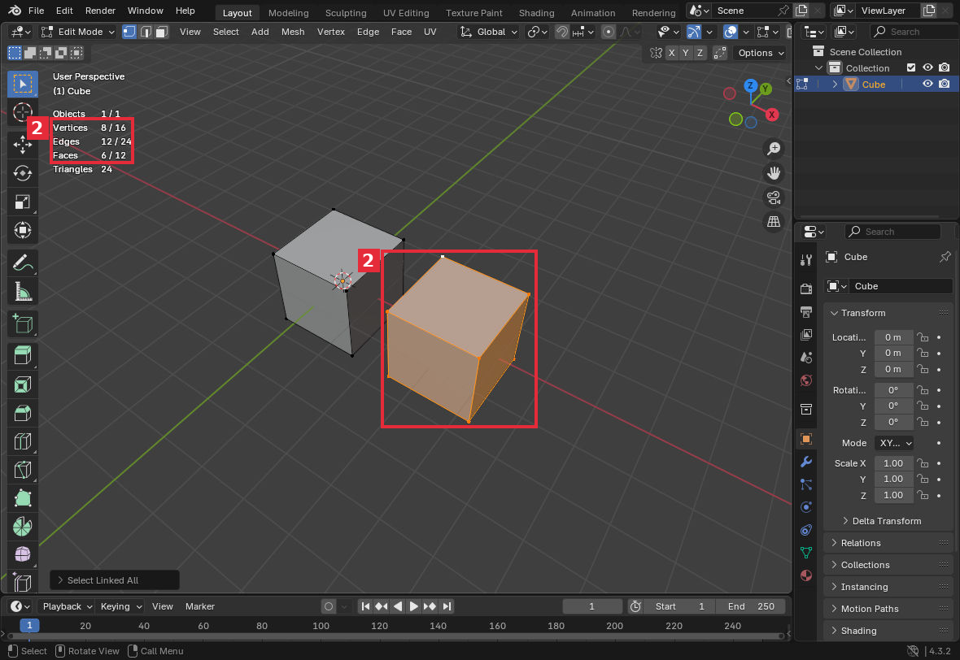Jump to the end frame button
Viewport: 960px width, 660px height.
point(447,606)
